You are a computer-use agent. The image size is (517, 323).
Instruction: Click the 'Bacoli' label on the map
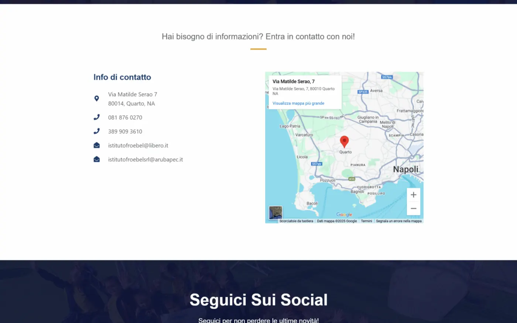[312, 203]
